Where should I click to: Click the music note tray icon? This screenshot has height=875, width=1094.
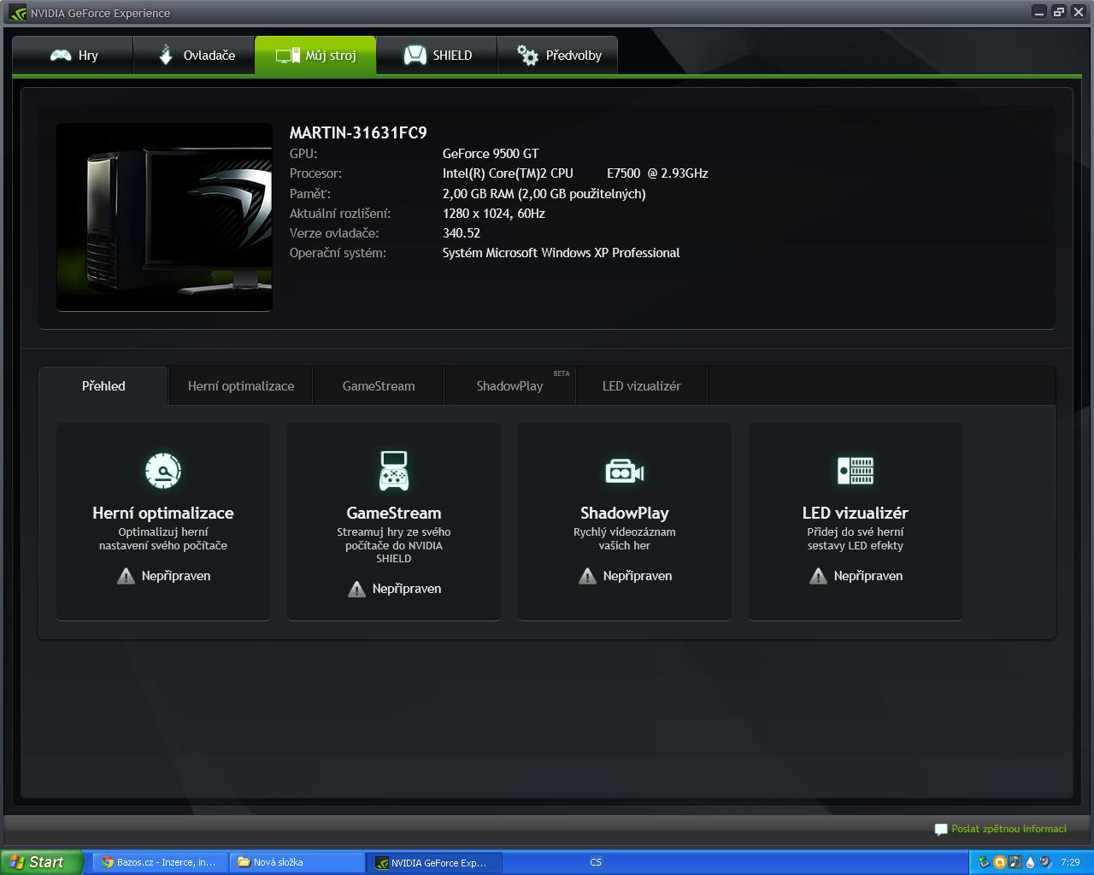click(x=1015, y=862)
